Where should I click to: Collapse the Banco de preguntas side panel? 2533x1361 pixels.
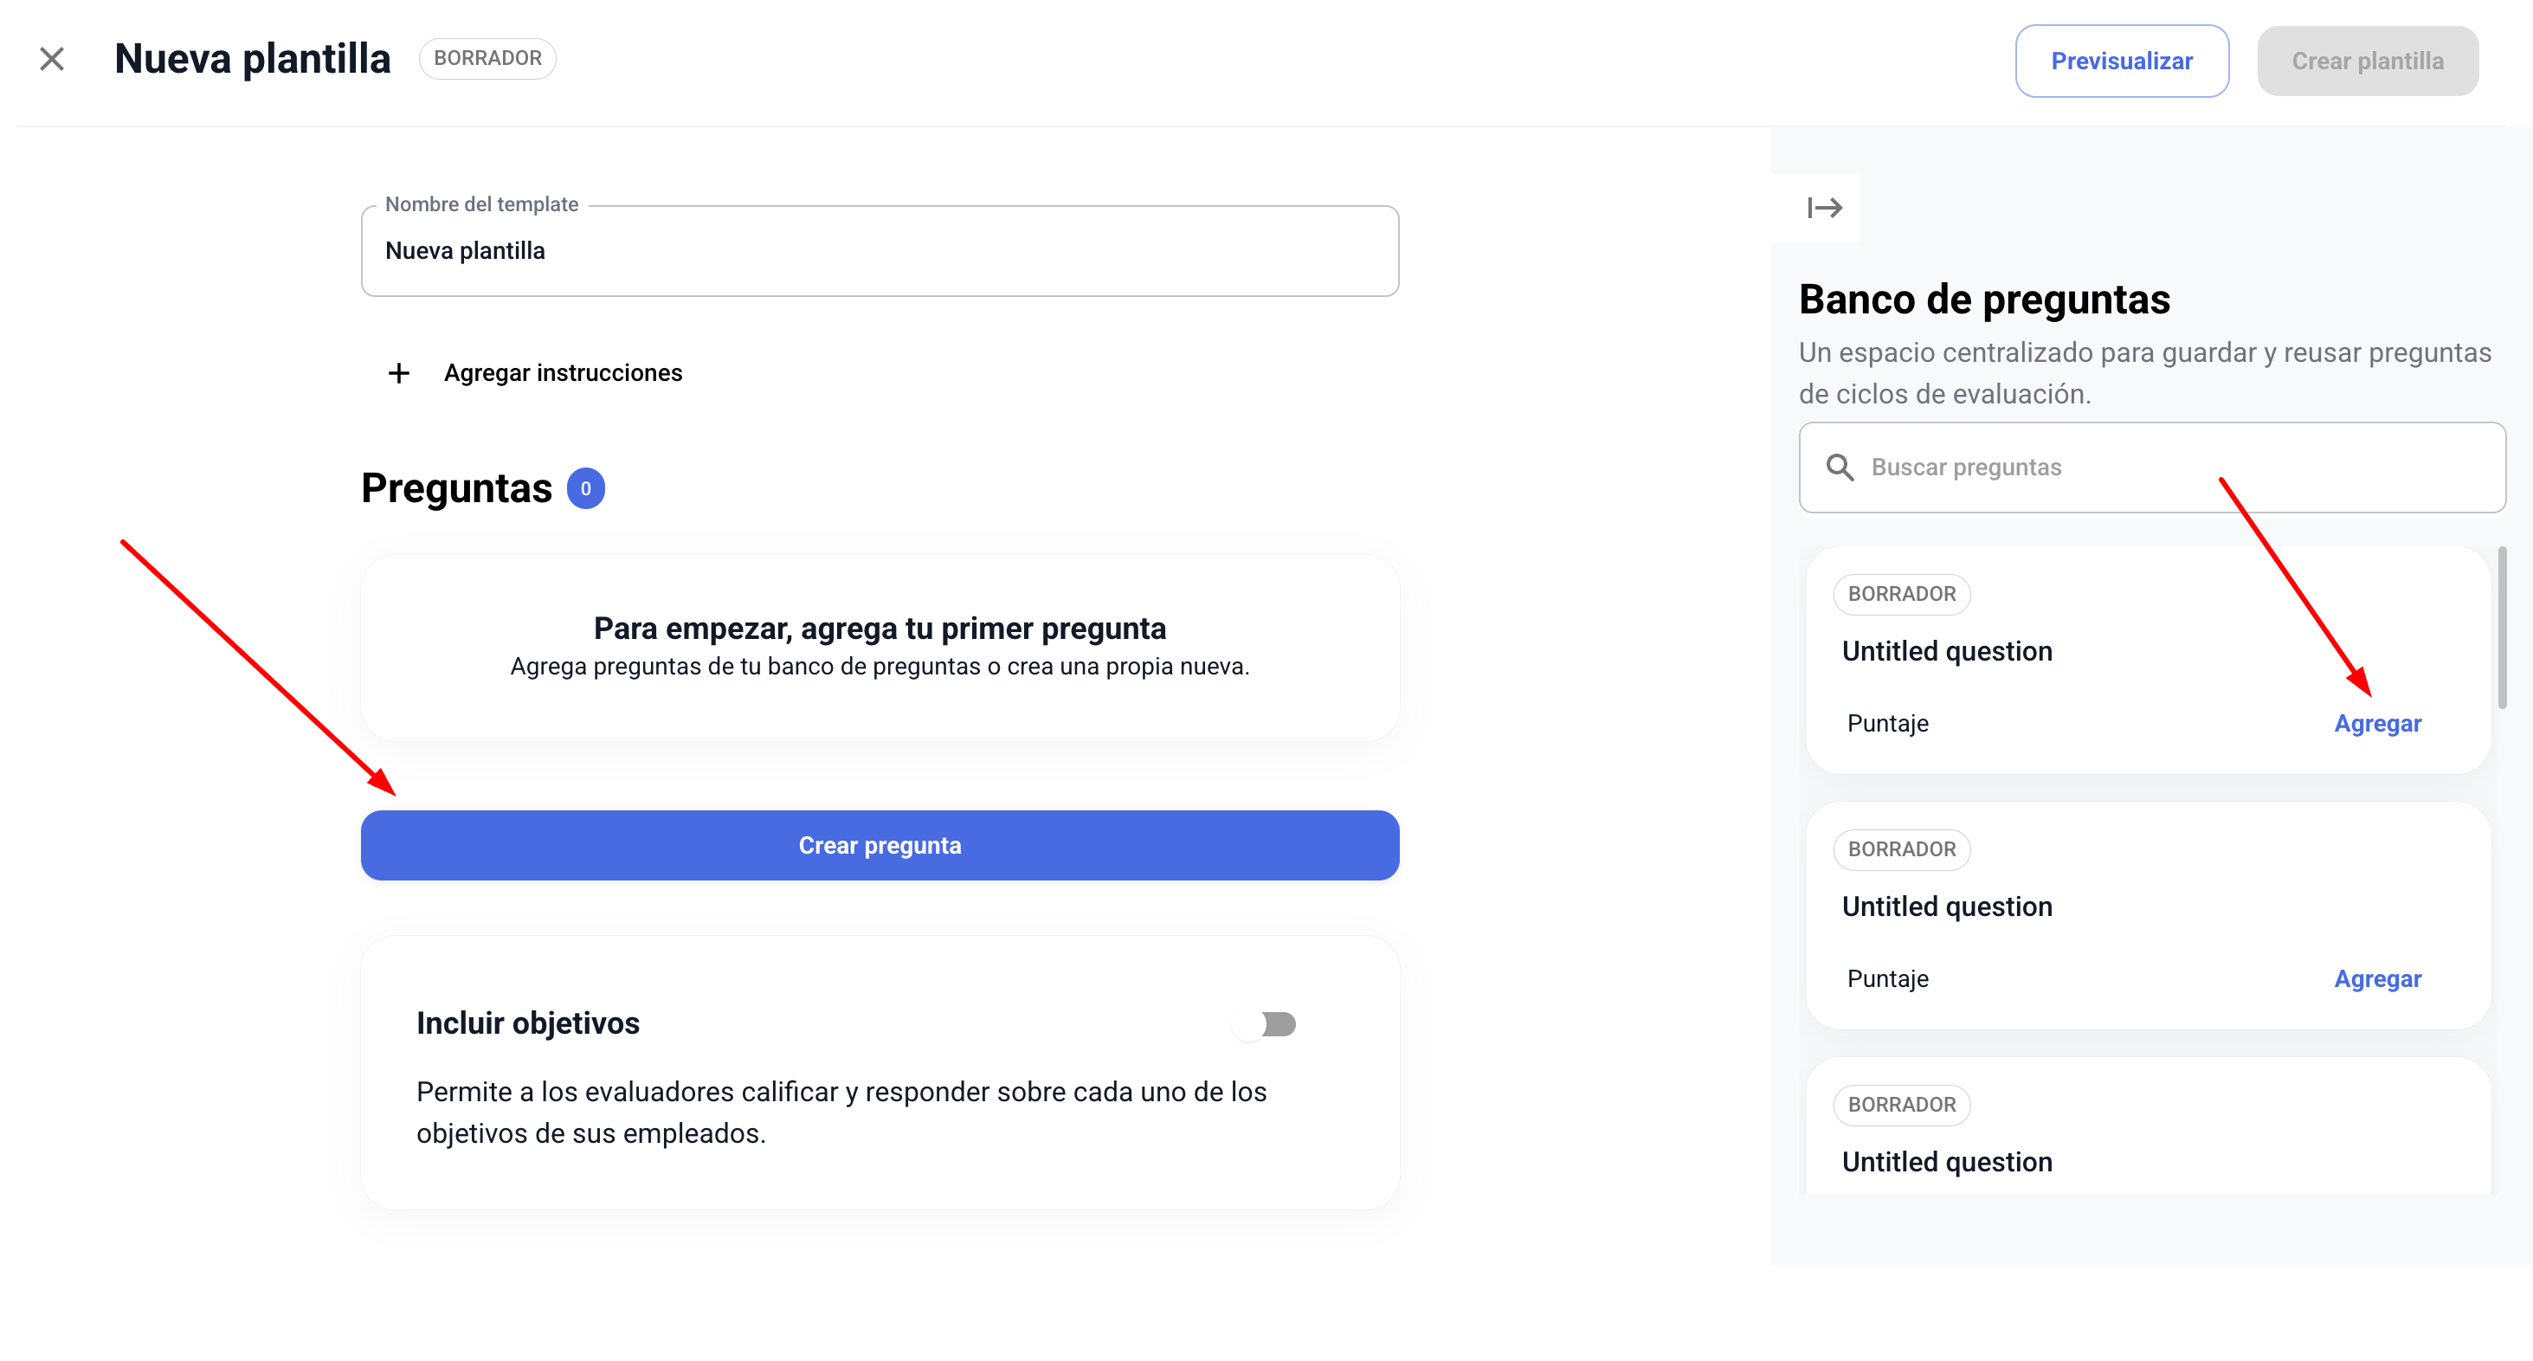[1824, 208]
